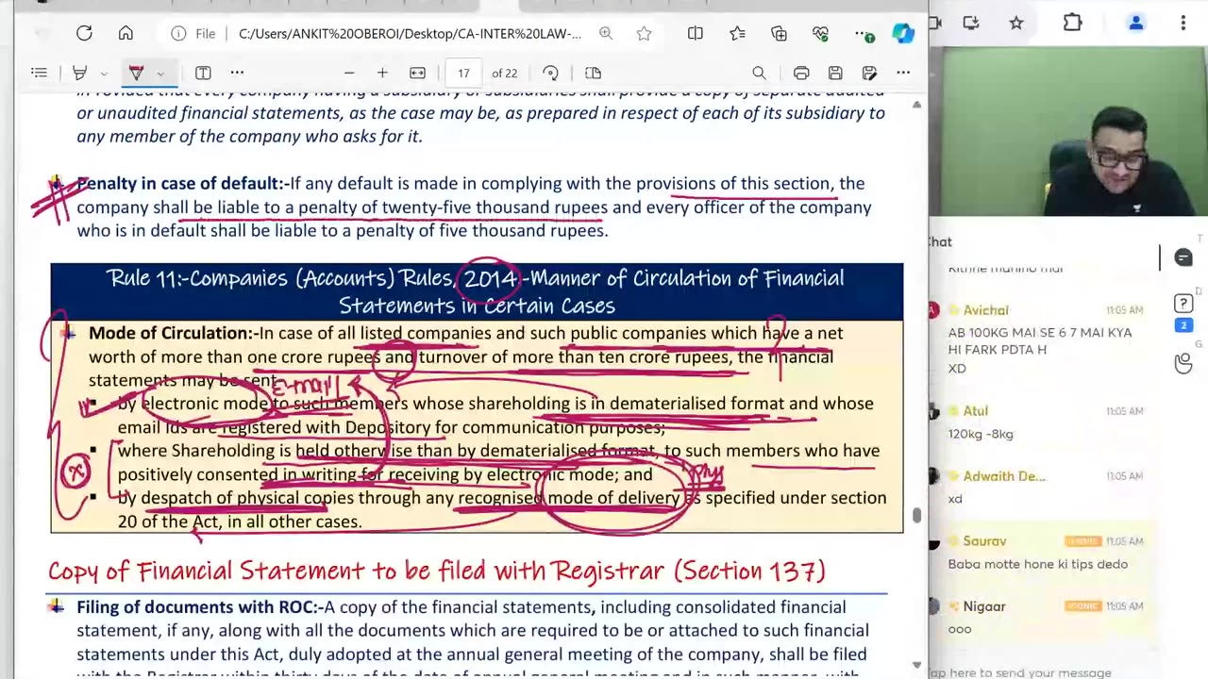This screenshot has height=679, width=1208.
Task: Go to the browser Home page
Action: tap(126, 34)
